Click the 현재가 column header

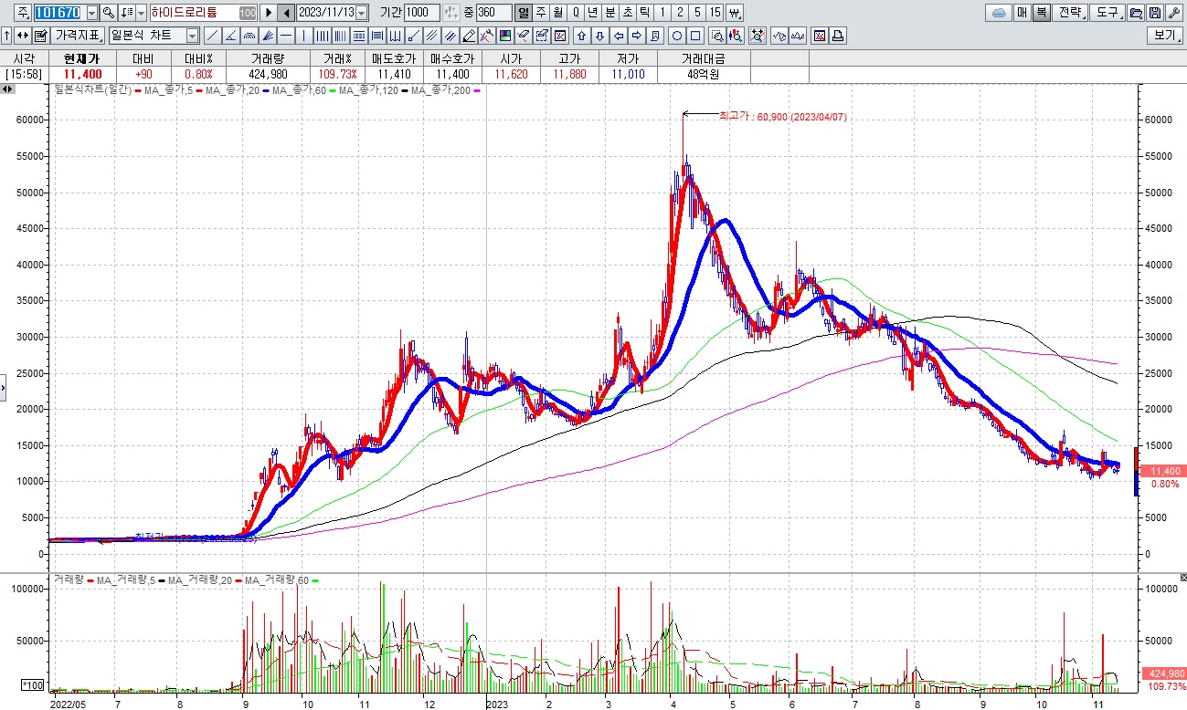(82, 57)
